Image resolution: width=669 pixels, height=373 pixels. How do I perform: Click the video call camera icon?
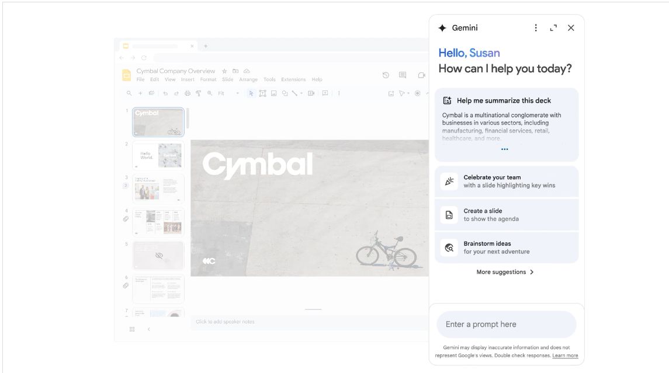(x=421, y=75)
